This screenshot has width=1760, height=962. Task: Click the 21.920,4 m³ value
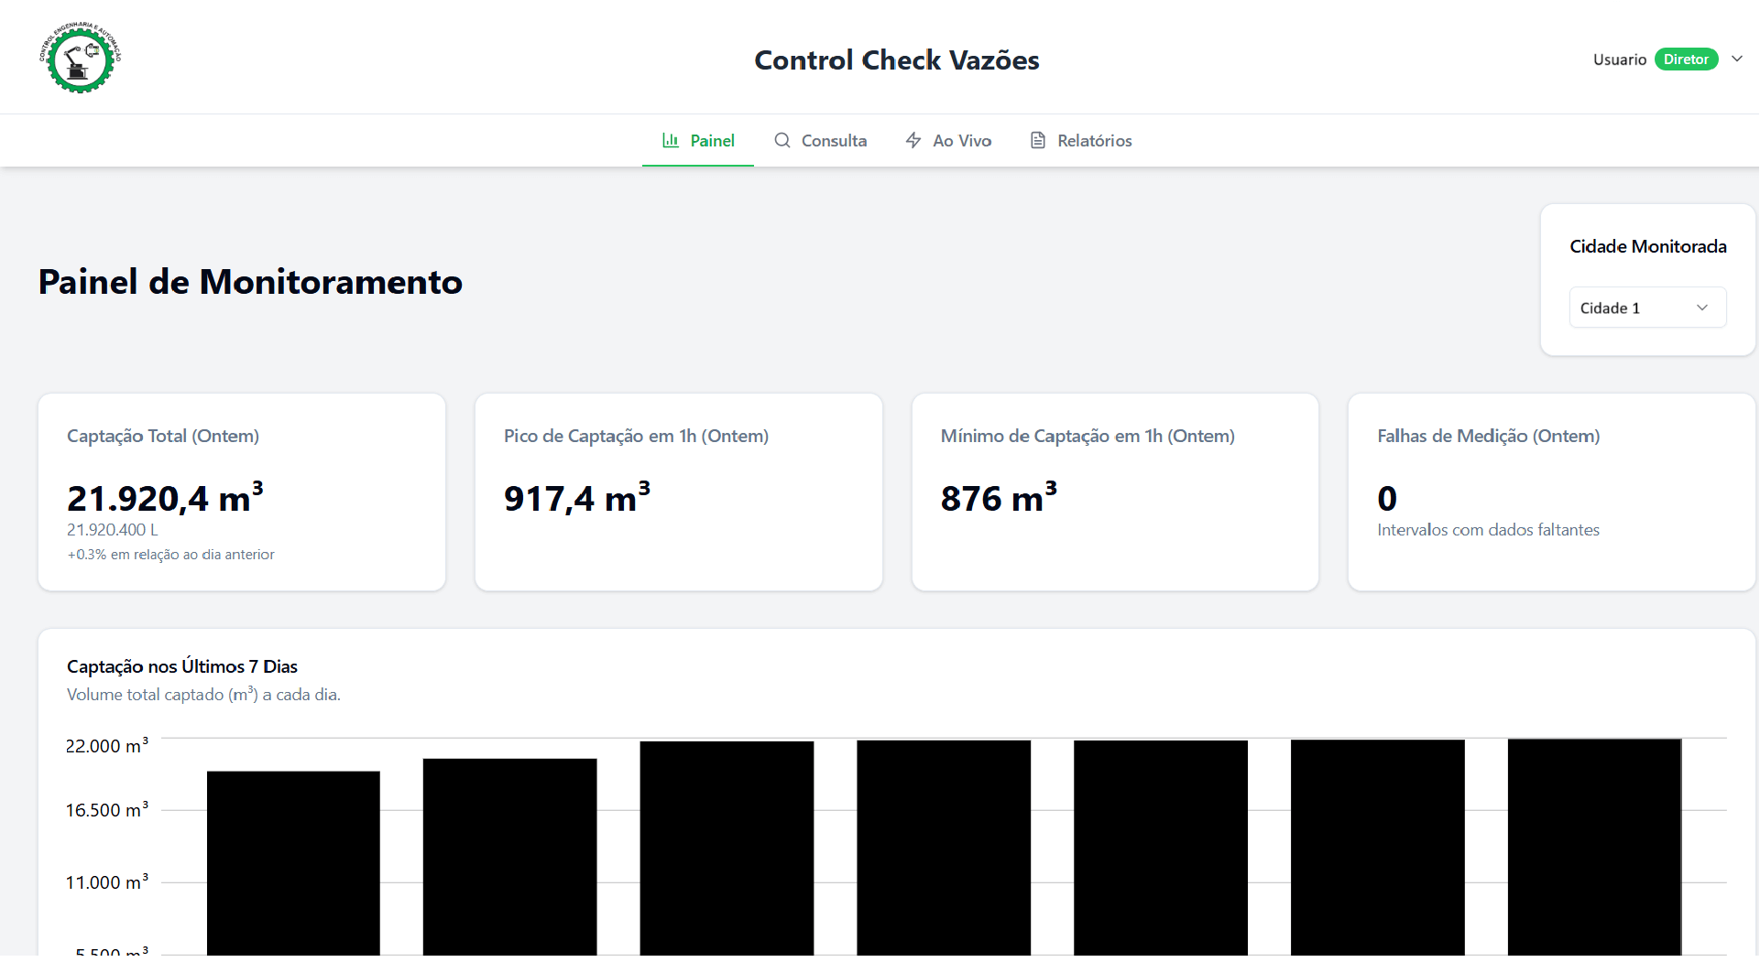tap(166, 498)
